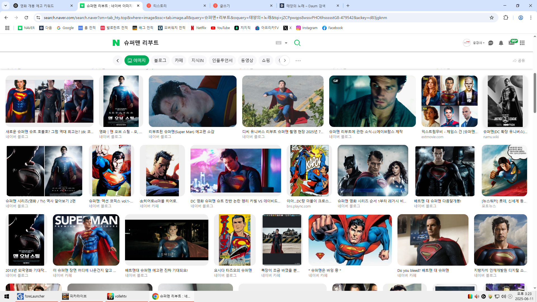Click the Naver N logo
The width and height of the screenshot is (537, 302).
click(x=116, y=43)
